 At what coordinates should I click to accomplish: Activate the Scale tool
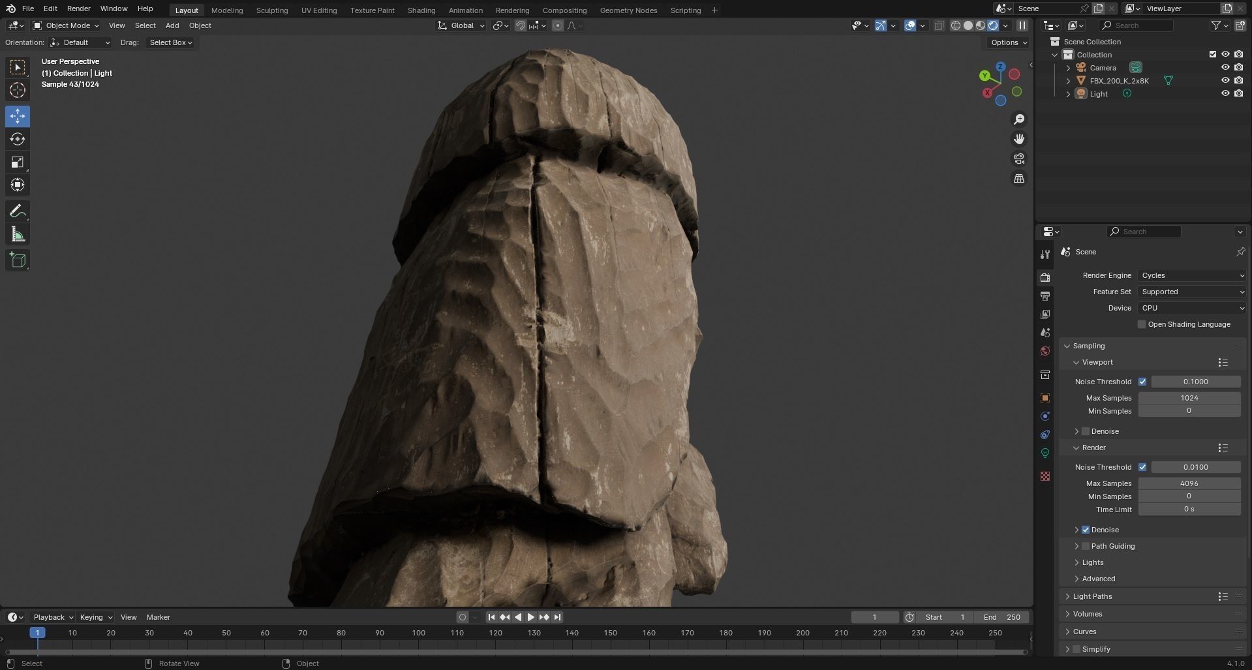coord(18,162)
